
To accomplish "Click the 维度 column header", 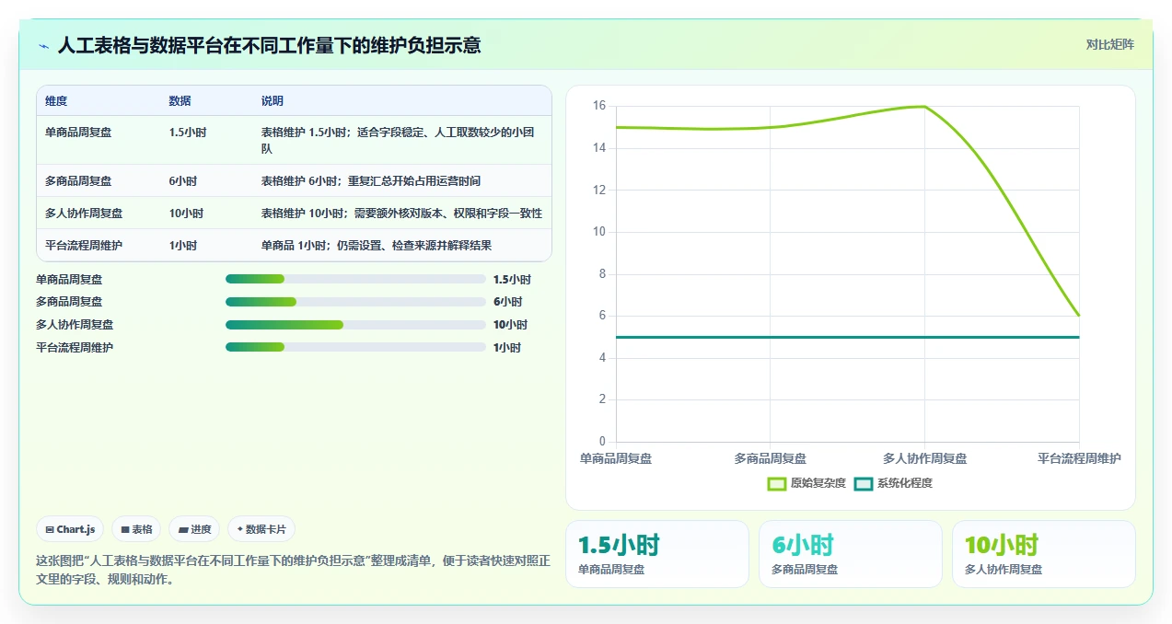I will tap(56, 101).
